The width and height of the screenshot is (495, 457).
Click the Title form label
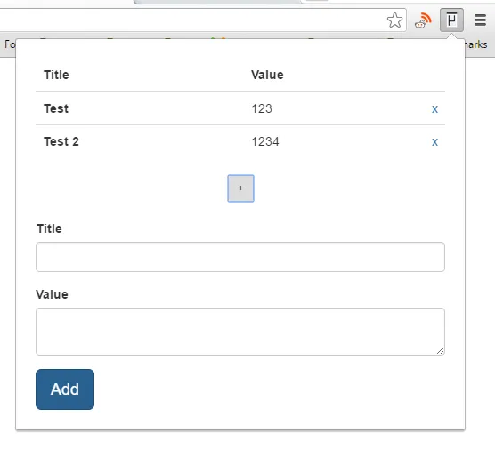click(x=49, y=228)
